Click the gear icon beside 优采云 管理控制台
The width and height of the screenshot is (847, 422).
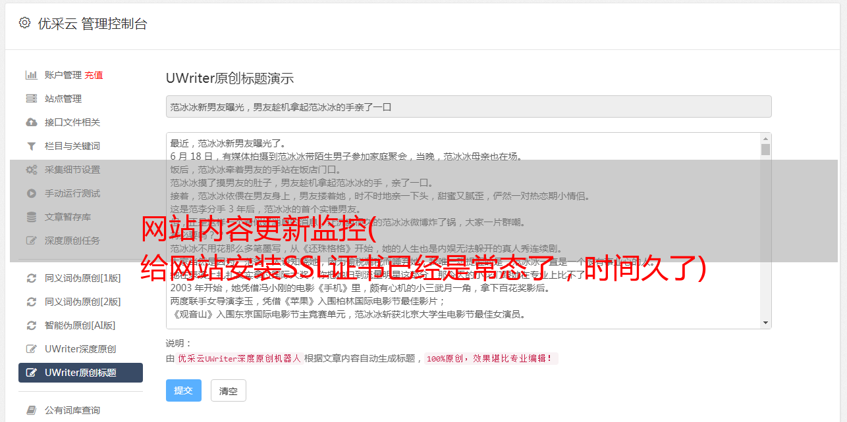click(24, 23)
